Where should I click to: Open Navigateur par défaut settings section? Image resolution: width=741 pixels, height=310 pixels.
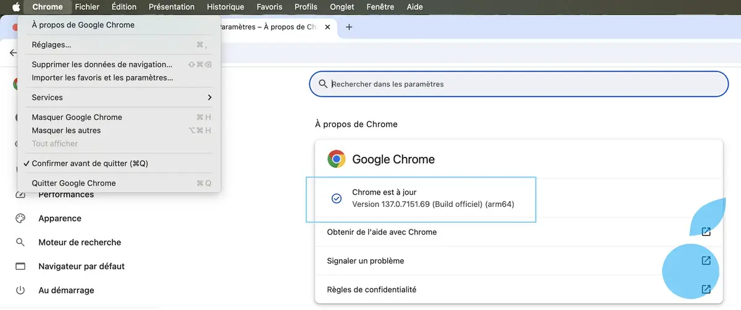82,267
